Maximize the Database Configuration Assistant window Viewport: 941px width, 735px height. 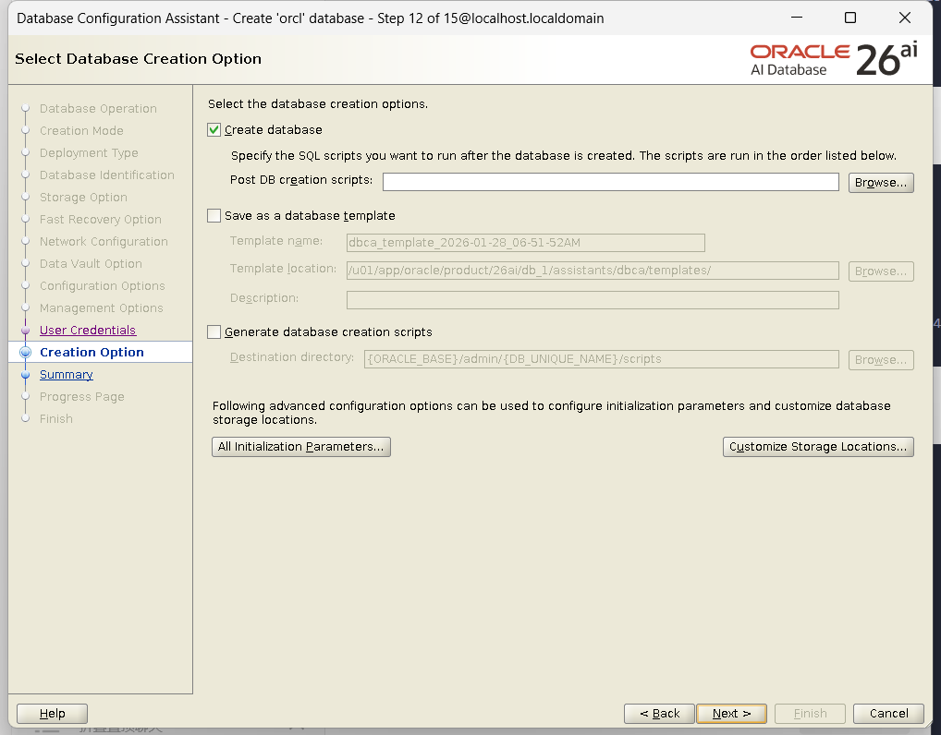tap(850, 18)
